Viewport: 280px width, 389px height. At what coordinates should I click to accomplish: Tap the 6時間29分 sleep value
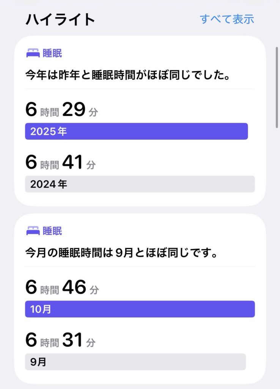[x=61, y=110]
